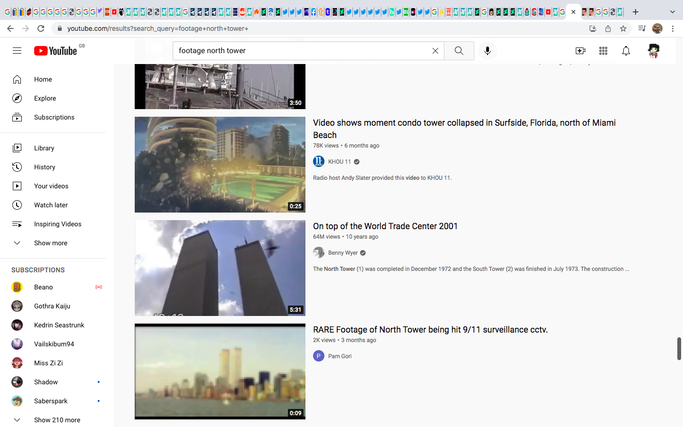Open the notifications bell
The height and width of the screenshot is (427, 683).
point(626,51)
